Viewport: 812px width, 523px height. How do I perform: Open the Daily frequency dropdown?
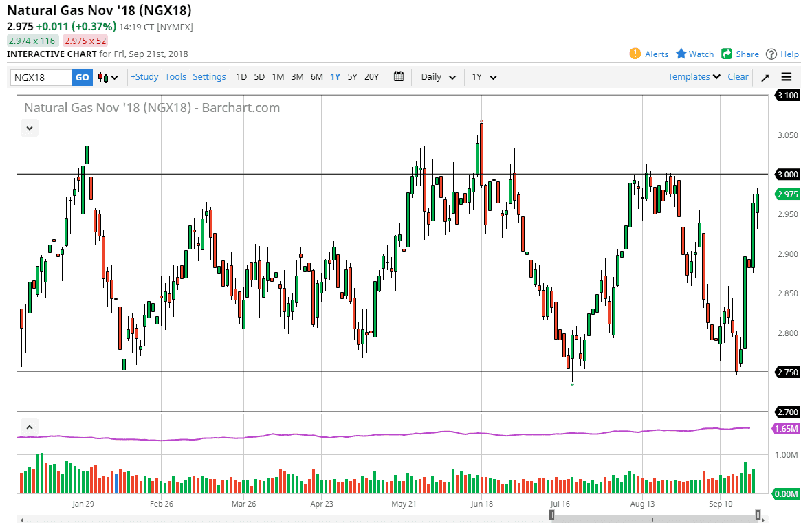click(x=437, y=77)
